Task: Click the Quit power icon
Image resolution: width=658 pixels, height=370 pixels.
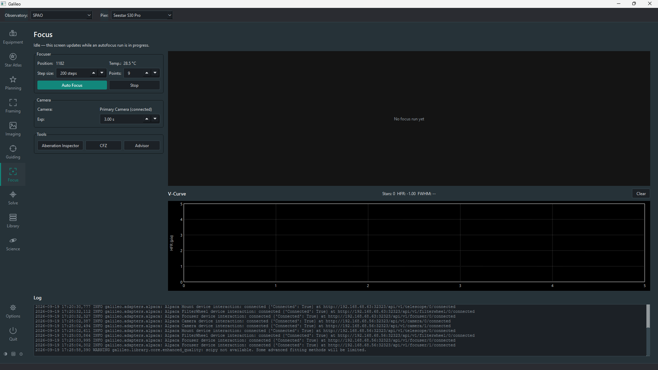Action: coord(13,334)
